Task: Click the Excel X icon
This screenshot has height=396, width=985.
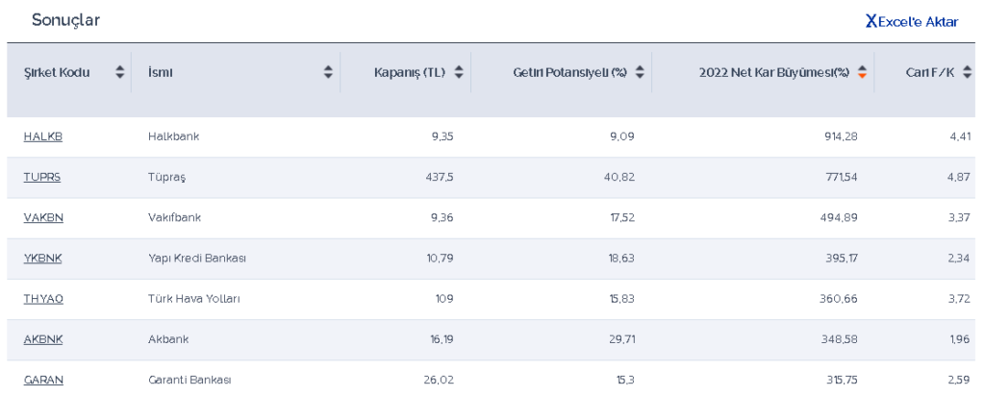Action: [x=871, y=21]
